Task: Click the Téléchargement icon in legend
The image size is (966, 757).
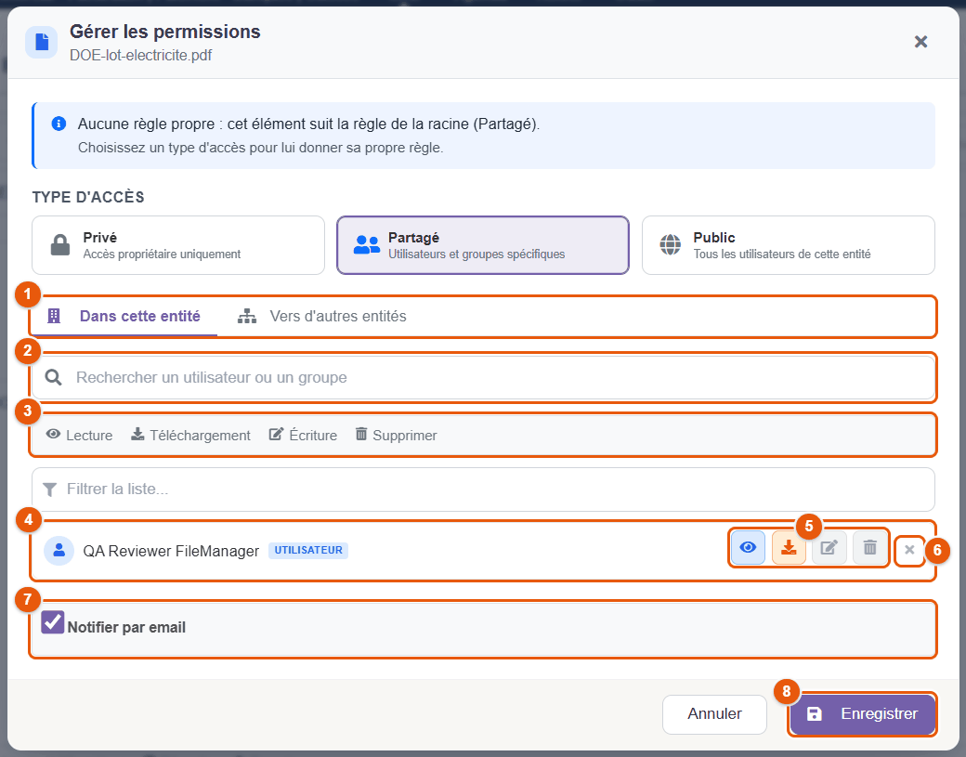Action: pyautogui.click(x=137, y=435)
